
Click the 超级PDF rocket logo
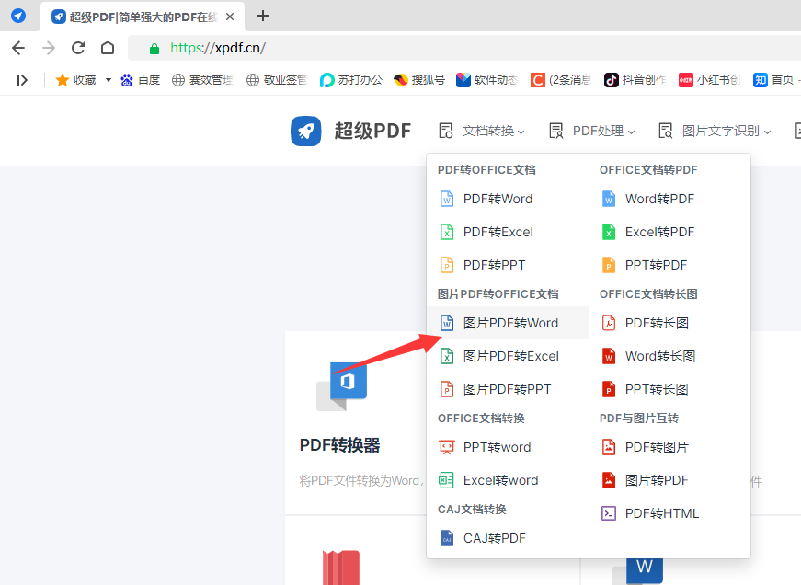tap(306, 132)
